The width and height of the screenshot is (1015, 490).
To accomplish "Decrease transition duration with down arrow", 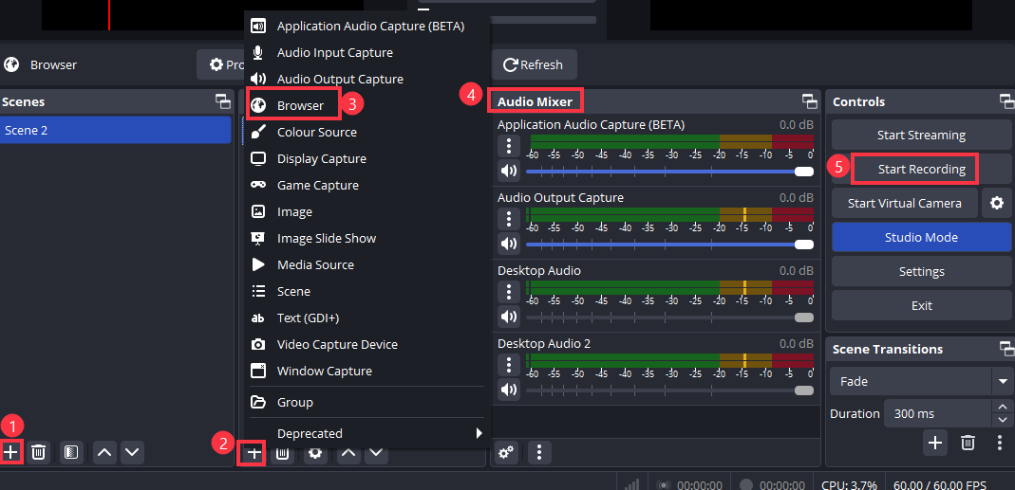I will [x=1002, y=421].
